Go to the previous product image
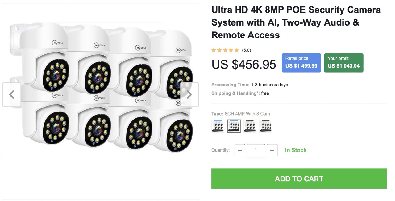Screen dimensions: 395x201 [12, 95]
